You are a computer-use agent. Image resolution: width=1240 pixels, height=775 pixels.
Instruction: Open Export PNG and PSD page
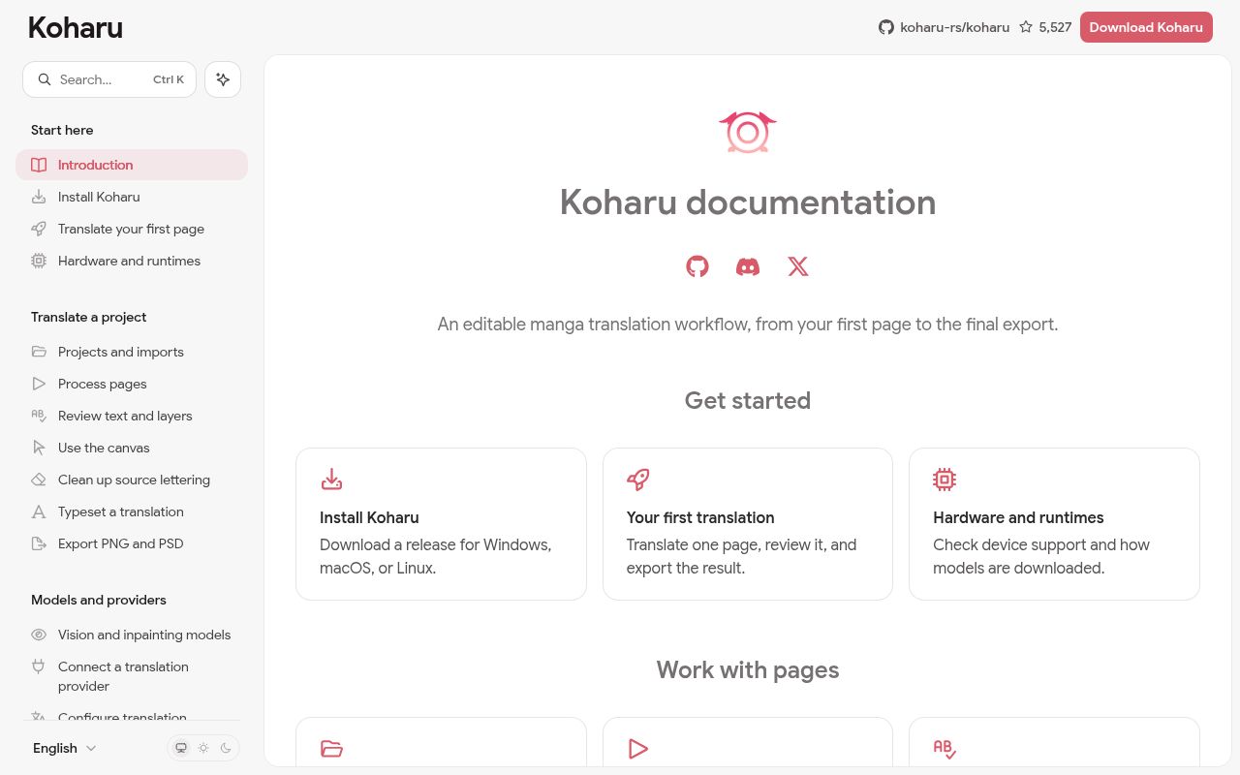[x=132, y=543]
